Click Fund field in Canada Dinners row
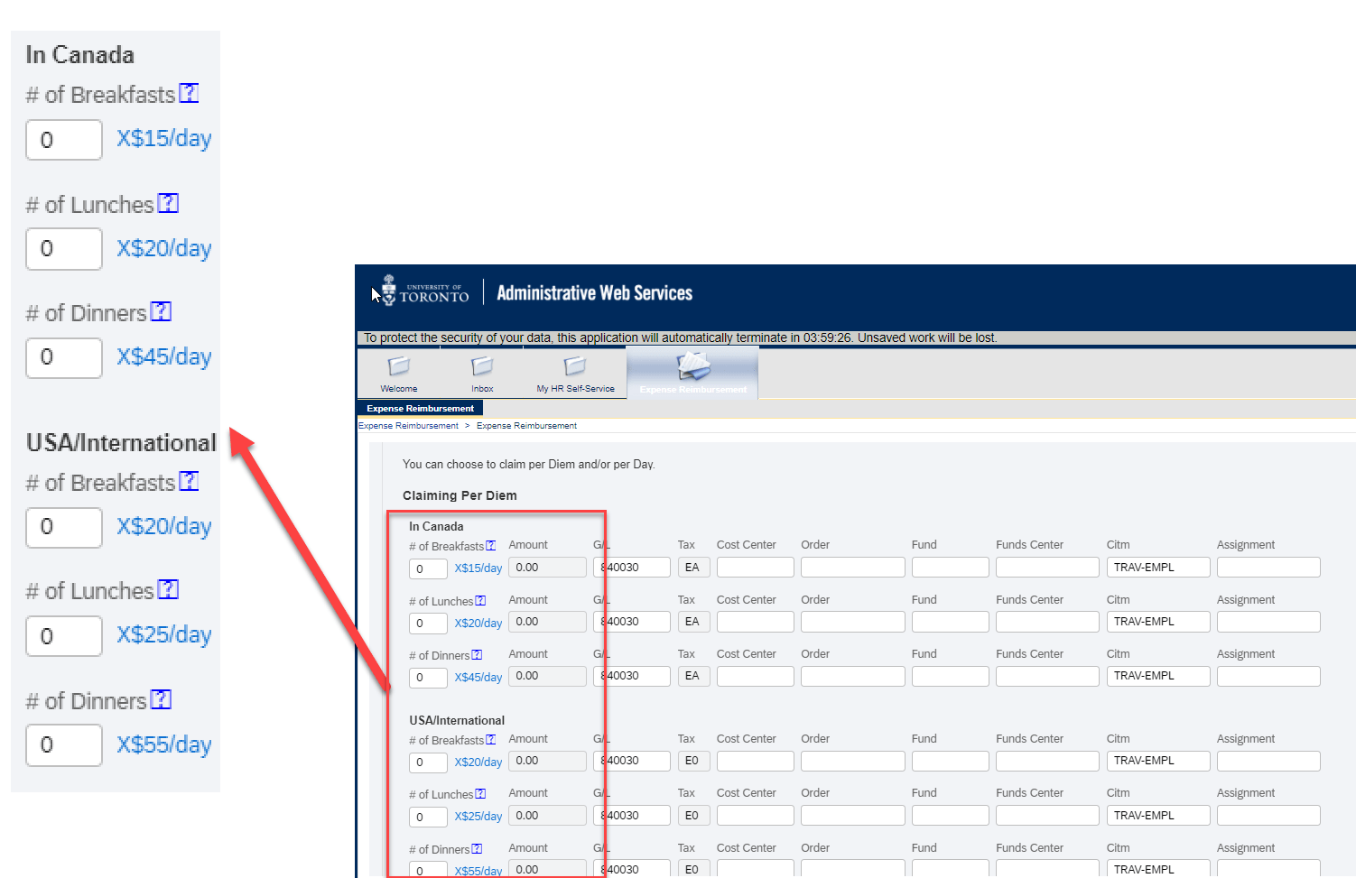1356x878 pixels. (x=951, y=676)
